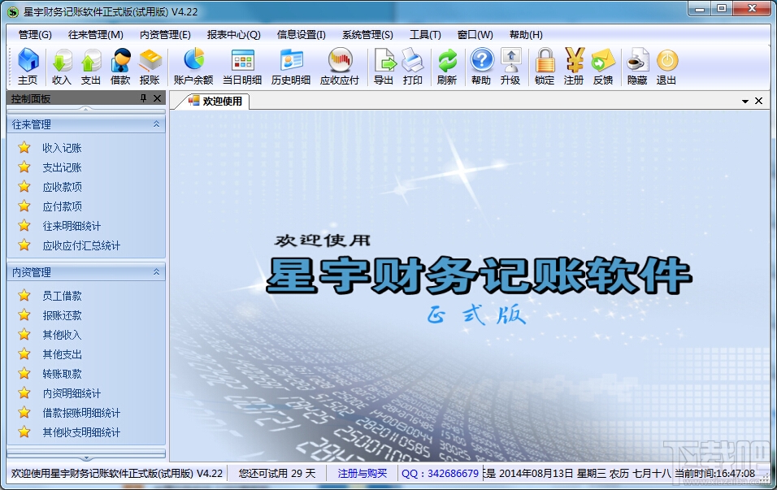
Task: Close the 控制面板 side panel
Action: point(157,98)
